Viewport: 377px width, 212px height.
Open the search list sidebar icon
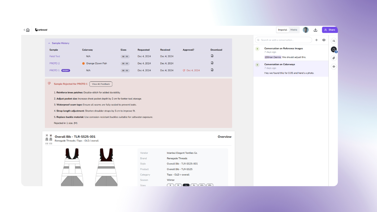(x=334, y=41)
